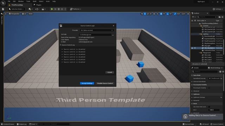
Task: Click surface snapping icon
Action: click(x=157, y=14)
